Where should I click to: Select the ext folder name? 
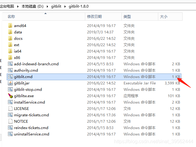click(17, 45)
